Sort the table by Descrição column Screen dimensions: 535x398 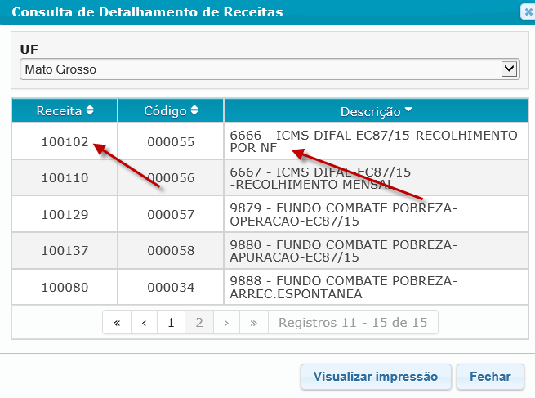tap(376, 111)
